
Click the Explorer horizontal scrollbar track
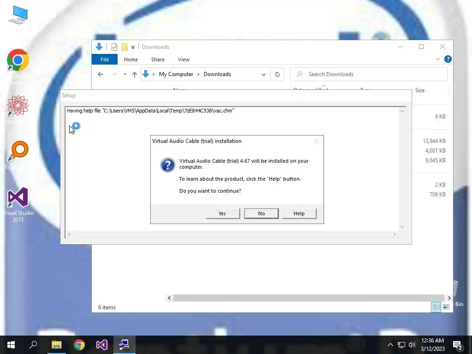309,298
